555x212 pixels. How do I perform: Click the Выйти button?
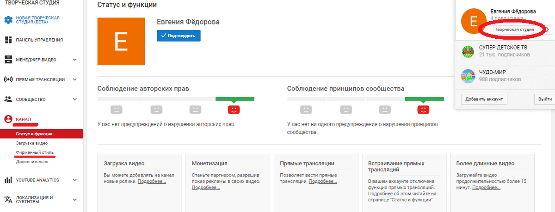coord(545,99)
